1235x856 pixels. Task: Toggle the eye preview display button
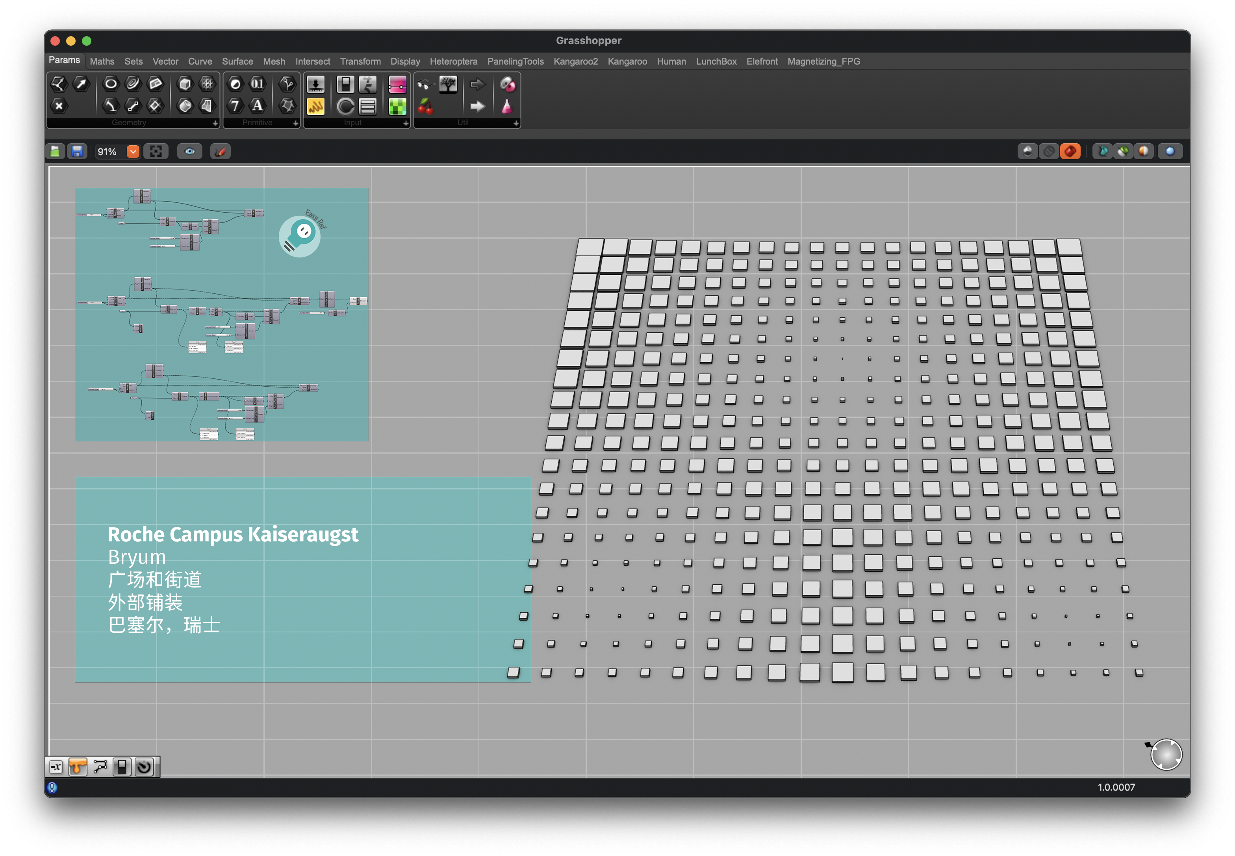point(190,152)
